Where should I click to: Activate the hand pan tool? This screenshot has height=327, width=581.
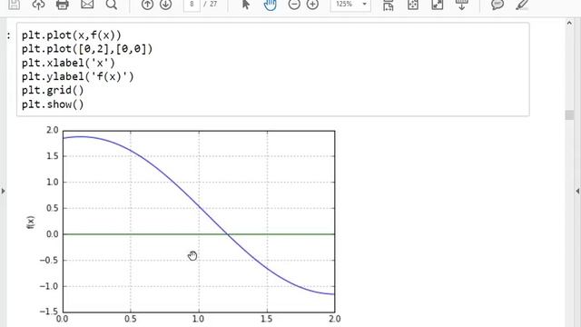[x=271, y=5]
